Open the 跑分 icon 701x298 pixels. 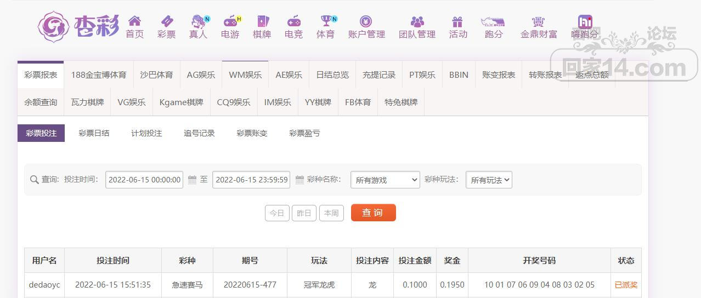493,21
